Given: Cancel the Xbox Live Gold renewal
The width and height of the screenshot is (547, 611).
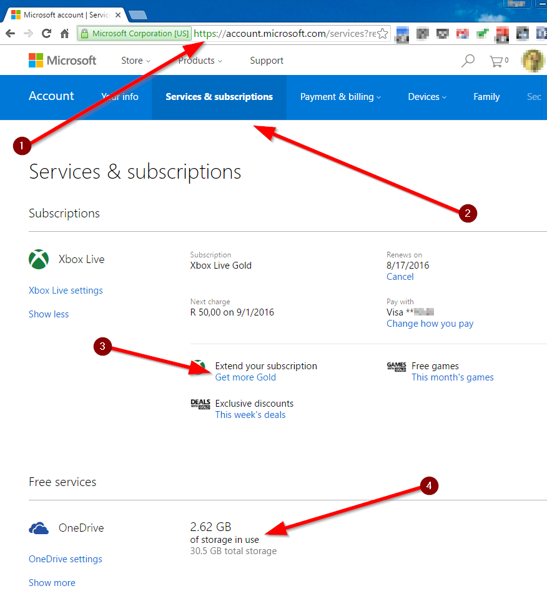Looking at the screenshot, I should click(x=400, y=276).
